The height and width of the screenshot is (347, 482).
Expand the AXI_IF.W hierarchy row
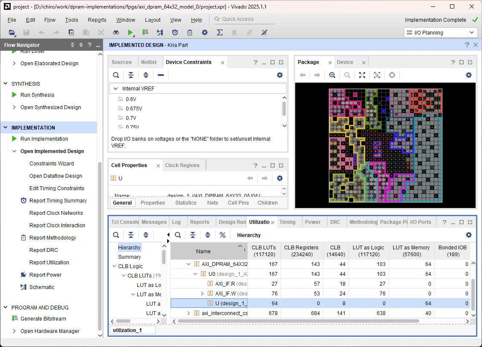[x=202, y=294]
